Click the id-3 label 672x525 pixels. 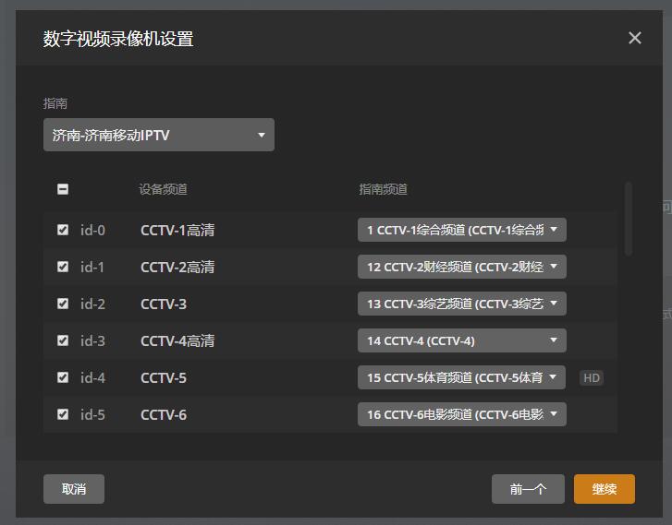click(x=92, y=340)
